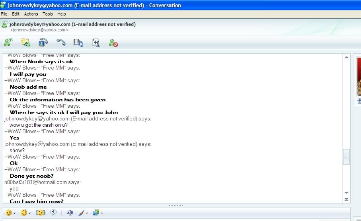Image resolution: width=361 pixels, height=221 pixels.
Task: Open the Help menu
Action: click(61, 14)
